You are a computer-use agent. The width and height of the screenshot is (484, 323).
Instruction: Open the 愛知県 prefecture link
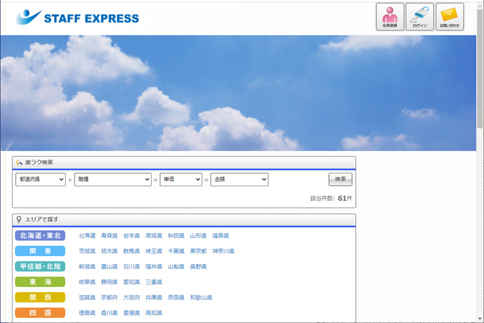click(x=131, y=283)
